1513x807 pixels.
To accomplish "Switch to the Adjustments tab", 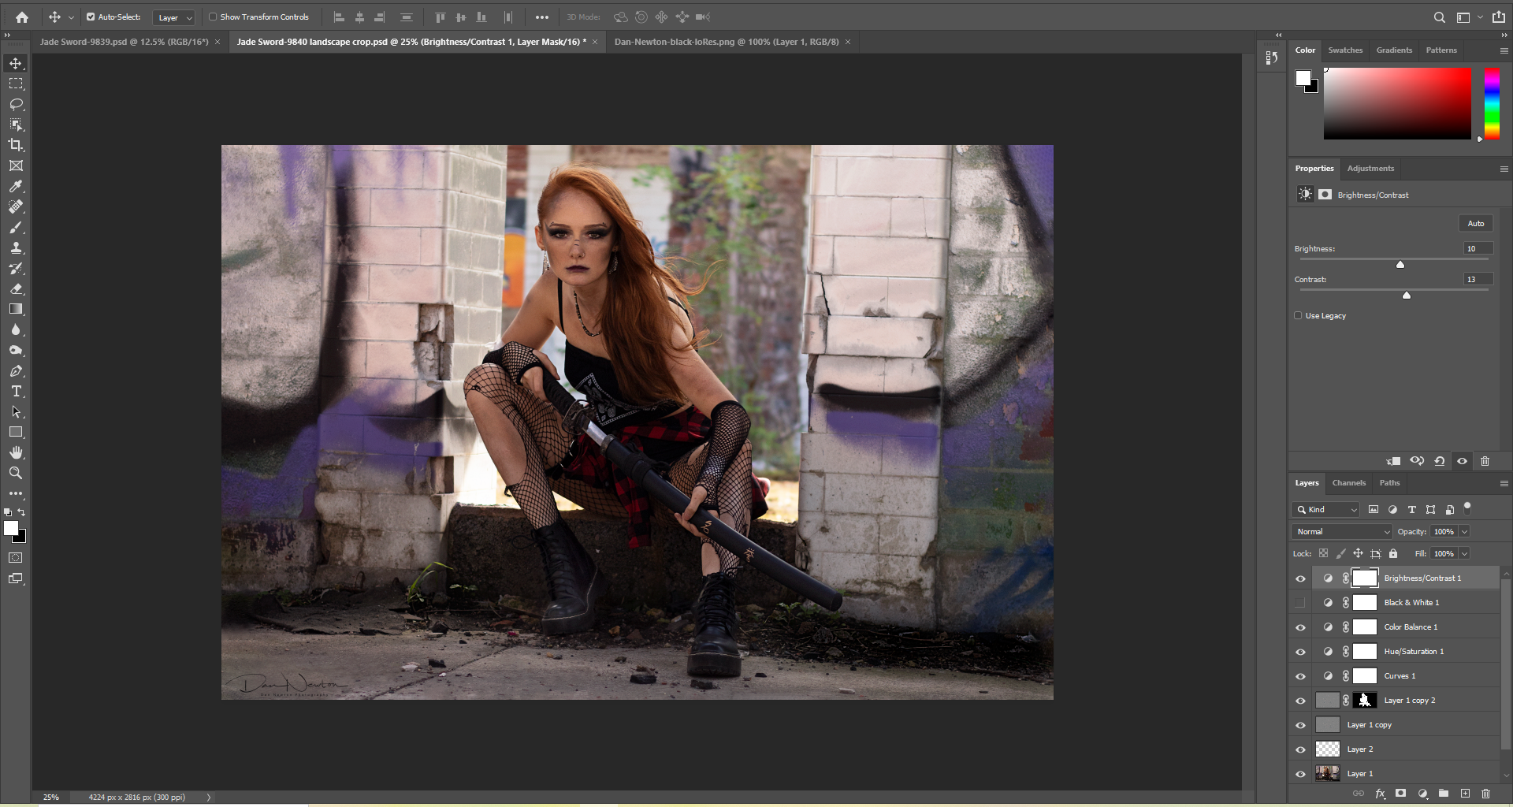I will pos(1370,169).
